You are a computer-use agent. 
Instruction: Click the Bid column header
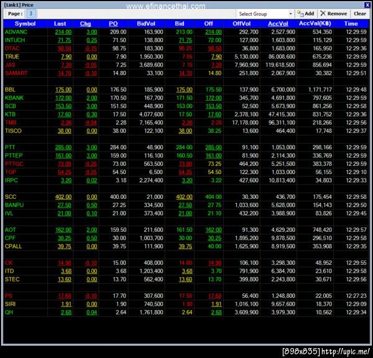pyautogui.click(x=180, y=24)
